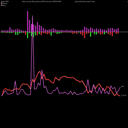Click the '118.16' price value label
Viewport: 128px width, 128px height.
point(124,95)
